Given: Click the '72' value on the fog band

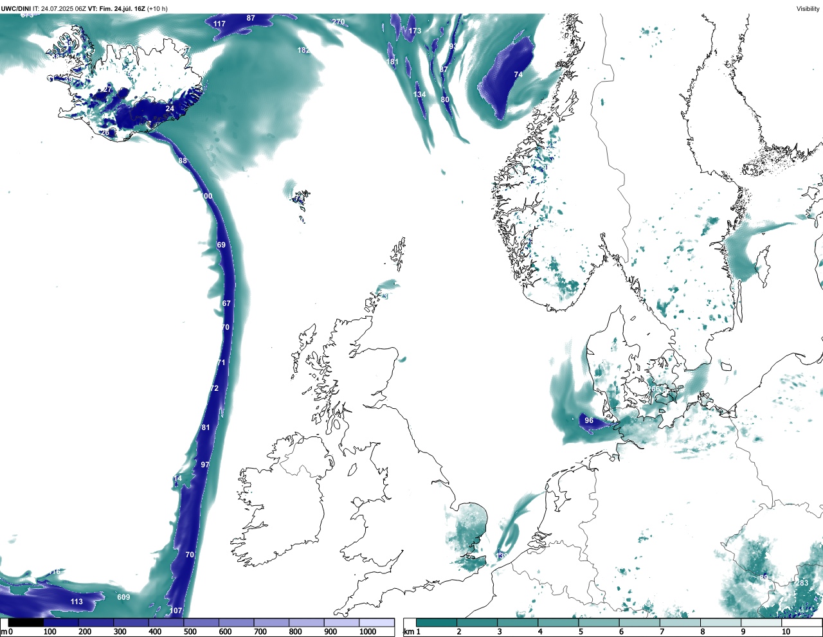Looking at the screenshot, I should point(215,388).
